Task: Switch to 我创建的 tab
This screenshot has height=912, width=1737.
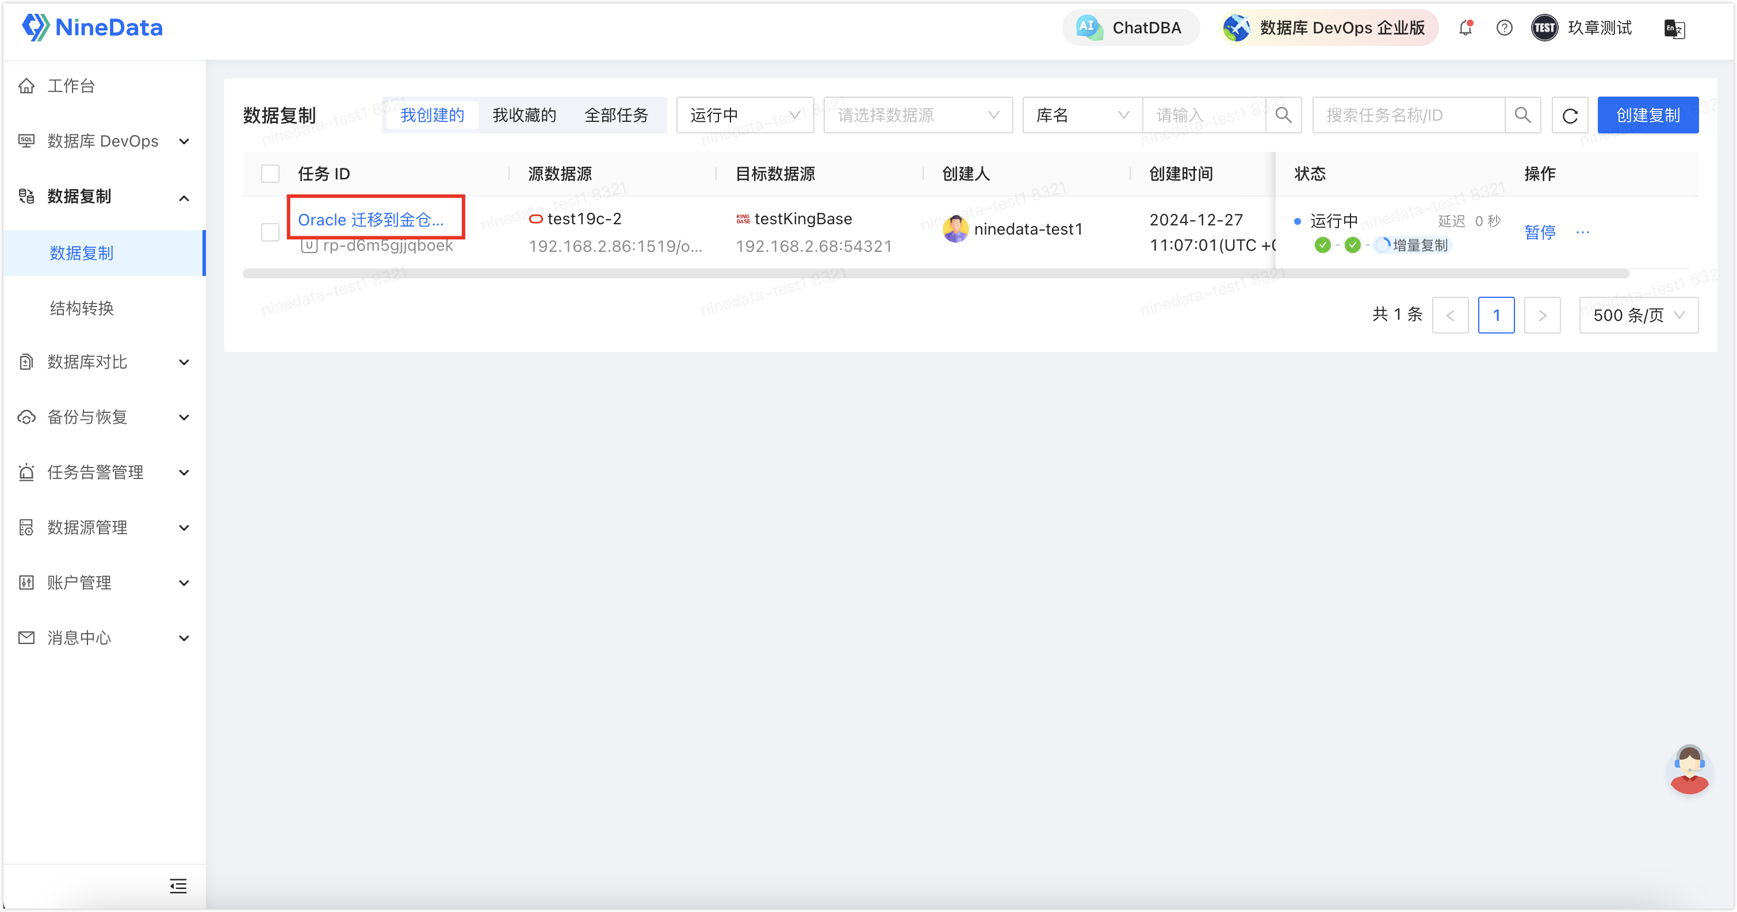Action: pyautogui.click(x=432, y=115)
